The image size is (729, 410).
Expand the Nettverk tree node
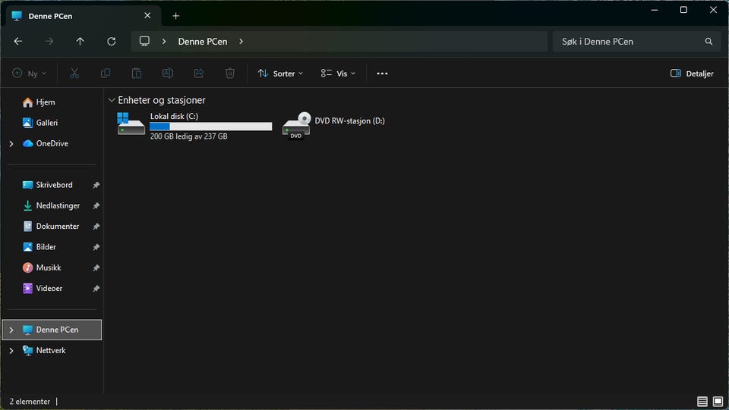point(11,351)
